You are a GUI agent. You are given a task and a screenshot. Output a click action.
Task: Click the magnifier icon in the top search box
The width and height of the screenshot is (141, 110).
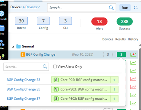[x=111, y=8]
